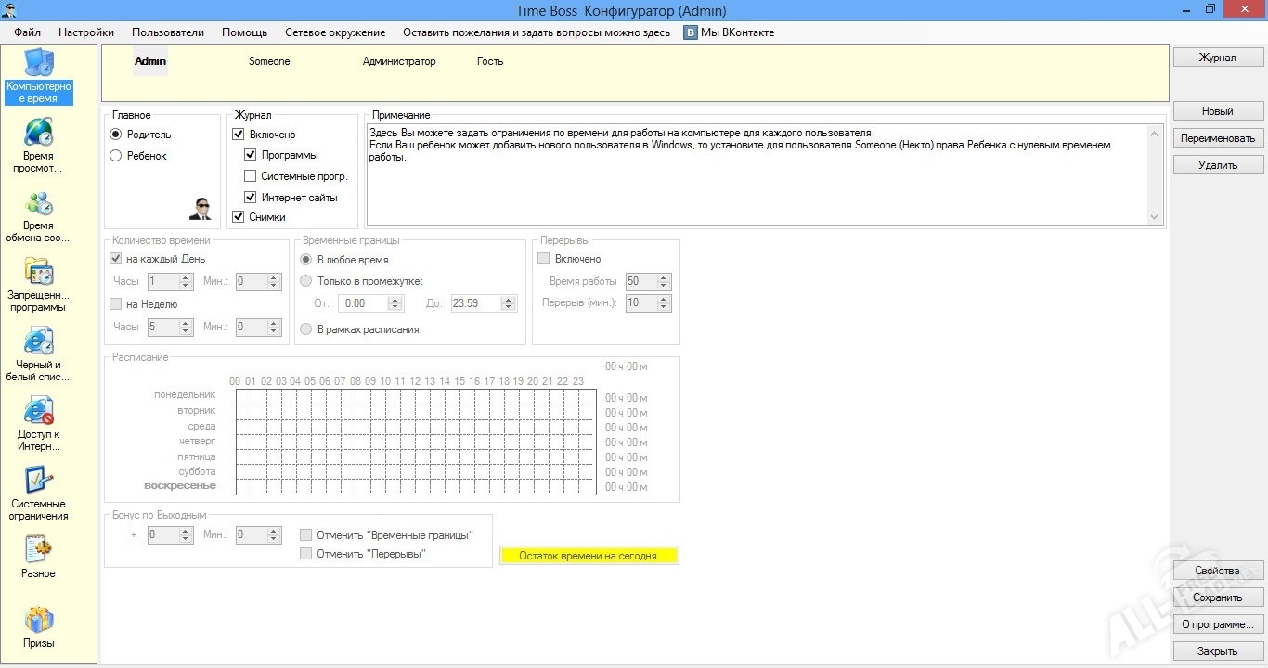This screenshot has height=668, width=1268.
Task: Select the messaging time sidebar icon
Action: pos(38,202)
